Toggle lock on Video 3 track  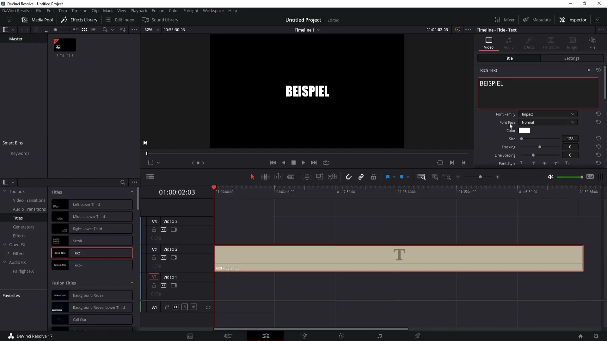click(154, 230)
